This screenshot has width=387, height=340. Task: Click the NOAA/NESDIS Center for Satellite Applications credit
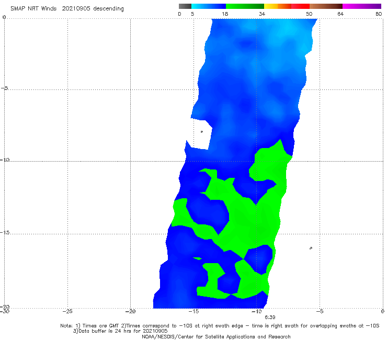coord(216,336)
